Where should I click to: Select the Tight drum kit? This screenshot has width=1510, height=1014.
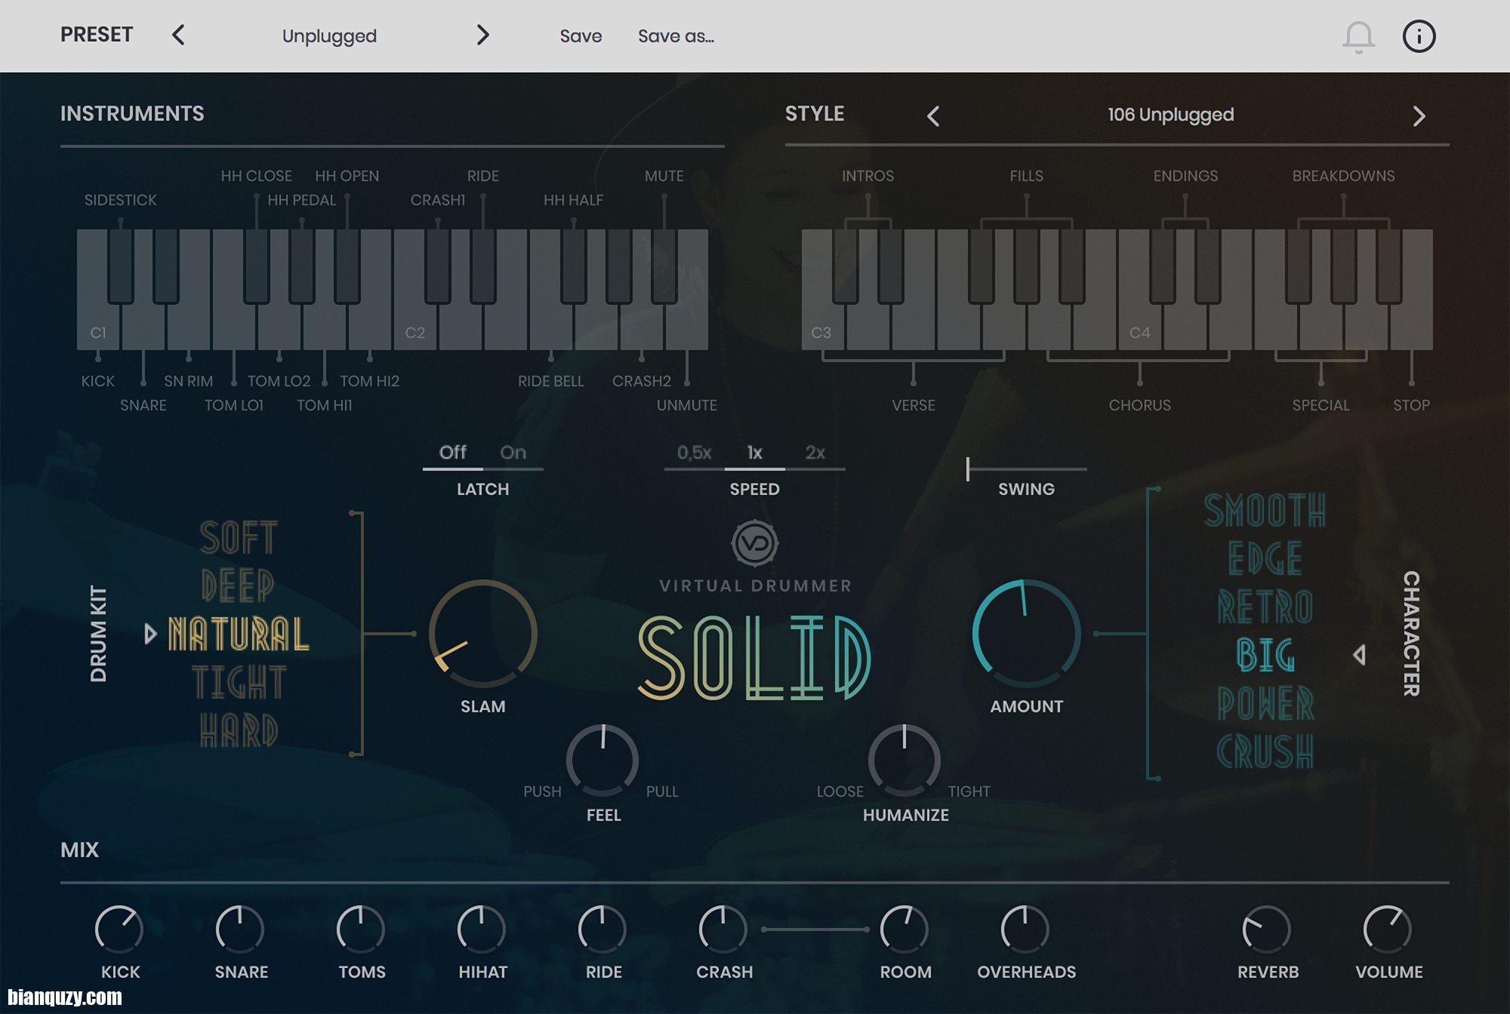tap(239, 682)
